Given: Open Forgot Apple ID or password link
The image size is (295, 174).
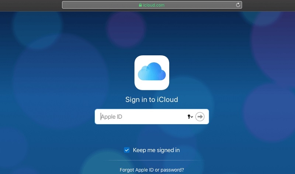Looking at the screenshot, I should point(152,170).
